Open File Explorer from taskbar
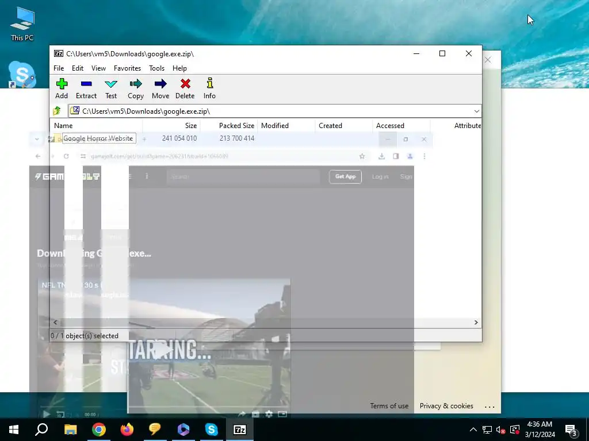 tap(70, 430)
